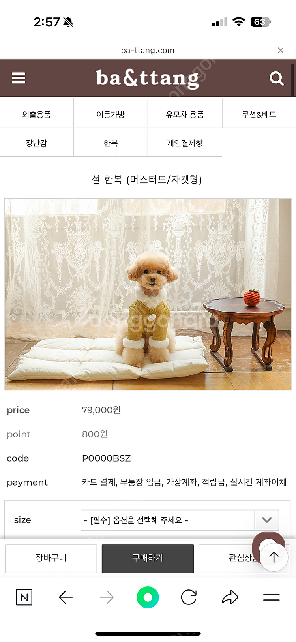Go back with the left arrow
This screenshot has height=642, width=296.
[x=66, y=597]
